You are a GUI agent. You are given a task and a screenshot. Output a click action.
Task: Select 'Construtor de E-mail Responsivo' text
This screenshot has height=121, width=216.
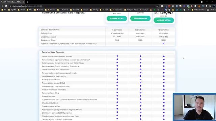point(55,70)
